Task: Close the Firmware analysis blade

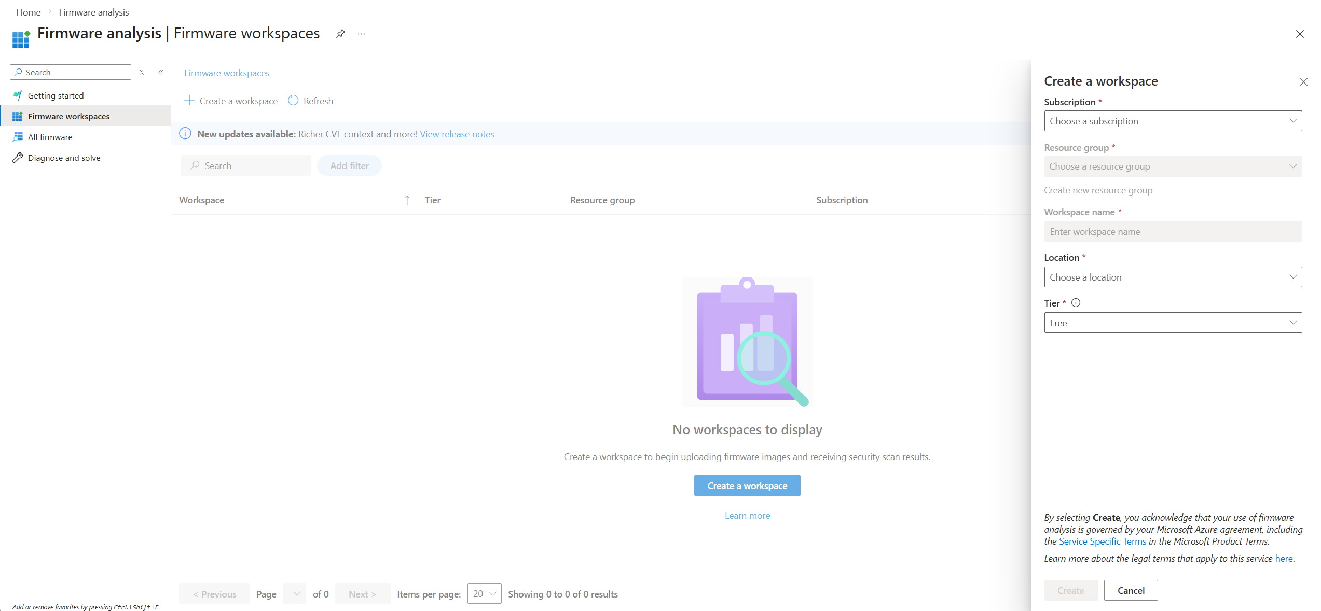Action: coord(1300,34)
